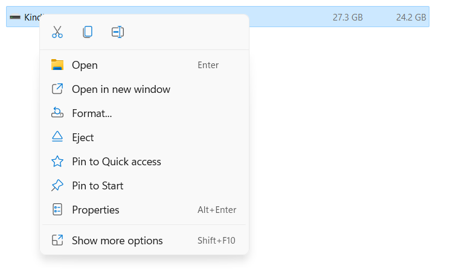
Task: Click the star icon for Quick access
Action: click(x=57, y=162)
